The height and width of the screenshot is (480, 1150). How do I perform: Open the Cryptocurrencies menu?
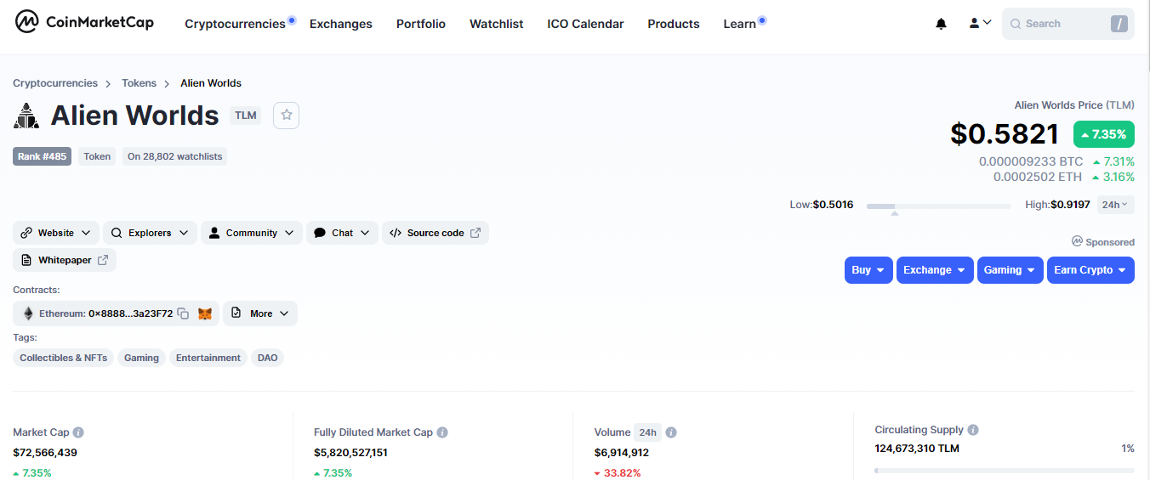pos(235,24)
